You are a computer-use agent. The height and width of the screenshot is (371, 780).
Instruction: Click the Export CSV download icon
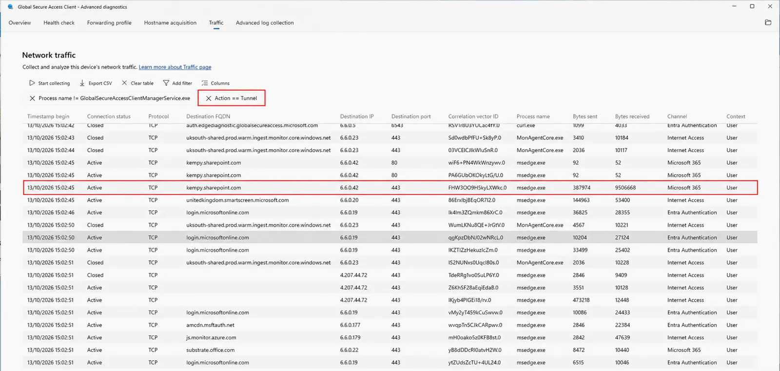[x=82, y=83]
